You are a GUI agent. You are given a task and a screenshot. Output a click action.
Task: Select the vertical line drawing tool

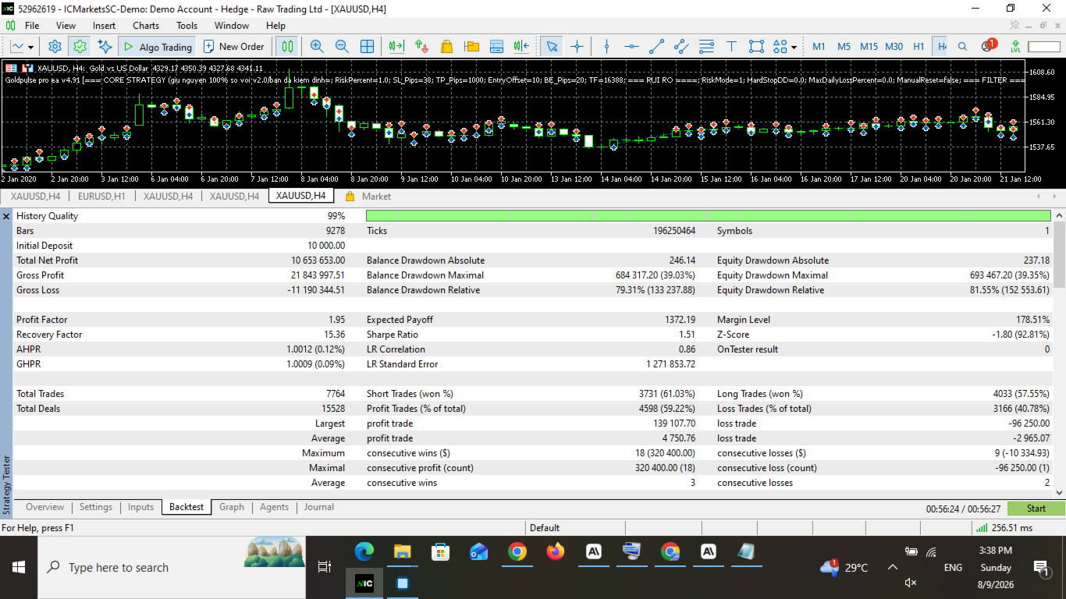[x=607, y=46]
